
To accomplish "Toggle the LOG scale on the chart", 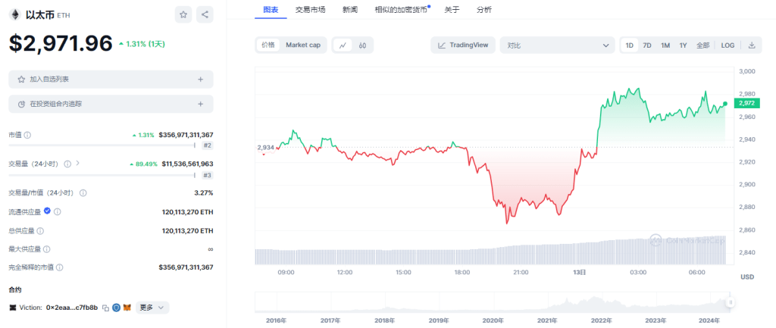I will click(x=727, y=45).
